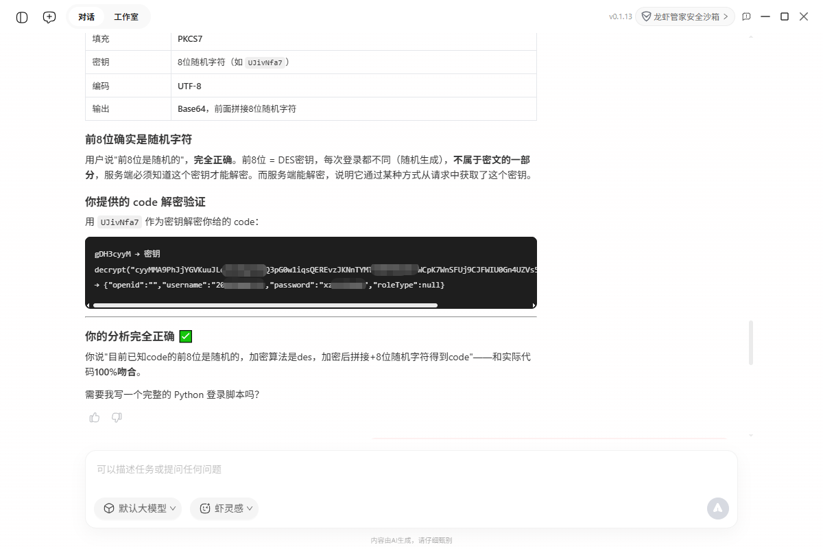Click the {"openid":"" JSON output line
The image size is (823, 549).
pos(270,285)
